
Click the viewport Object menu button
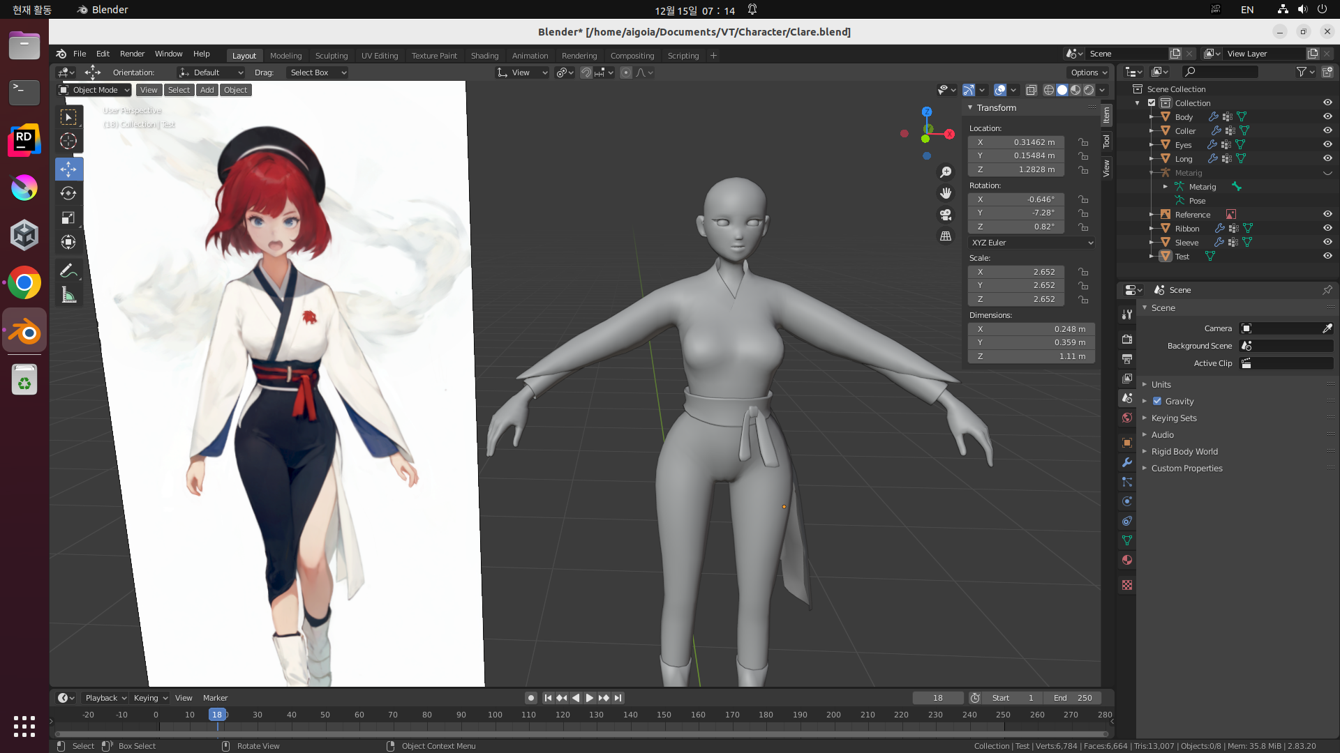tap(235, 90)
